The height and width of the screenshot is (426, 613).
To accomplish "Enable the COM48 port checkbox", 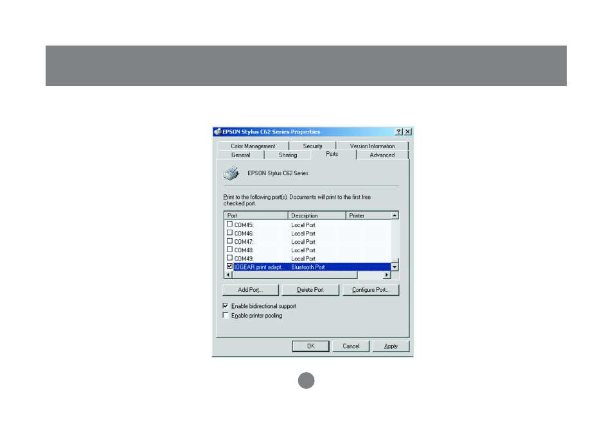I will click(229, 250).
